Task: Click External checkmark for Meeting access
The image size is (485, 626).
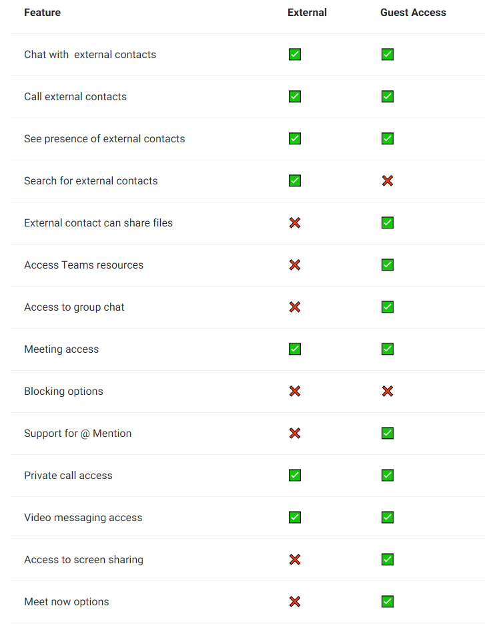Action: tap(294, 349)
